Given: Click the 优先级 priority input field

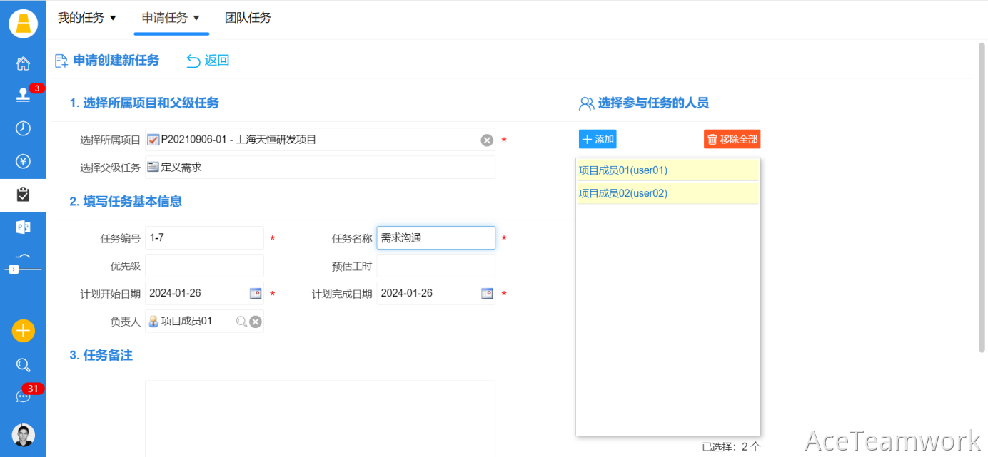Looking at the screenshot, I should tap(204, 266).
